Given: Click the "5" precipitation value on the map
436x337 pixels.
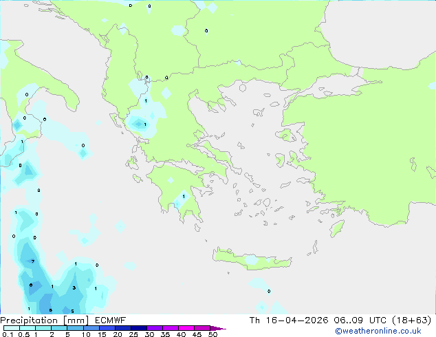Looking at the screenshot, I should click(x=73, y=311).
